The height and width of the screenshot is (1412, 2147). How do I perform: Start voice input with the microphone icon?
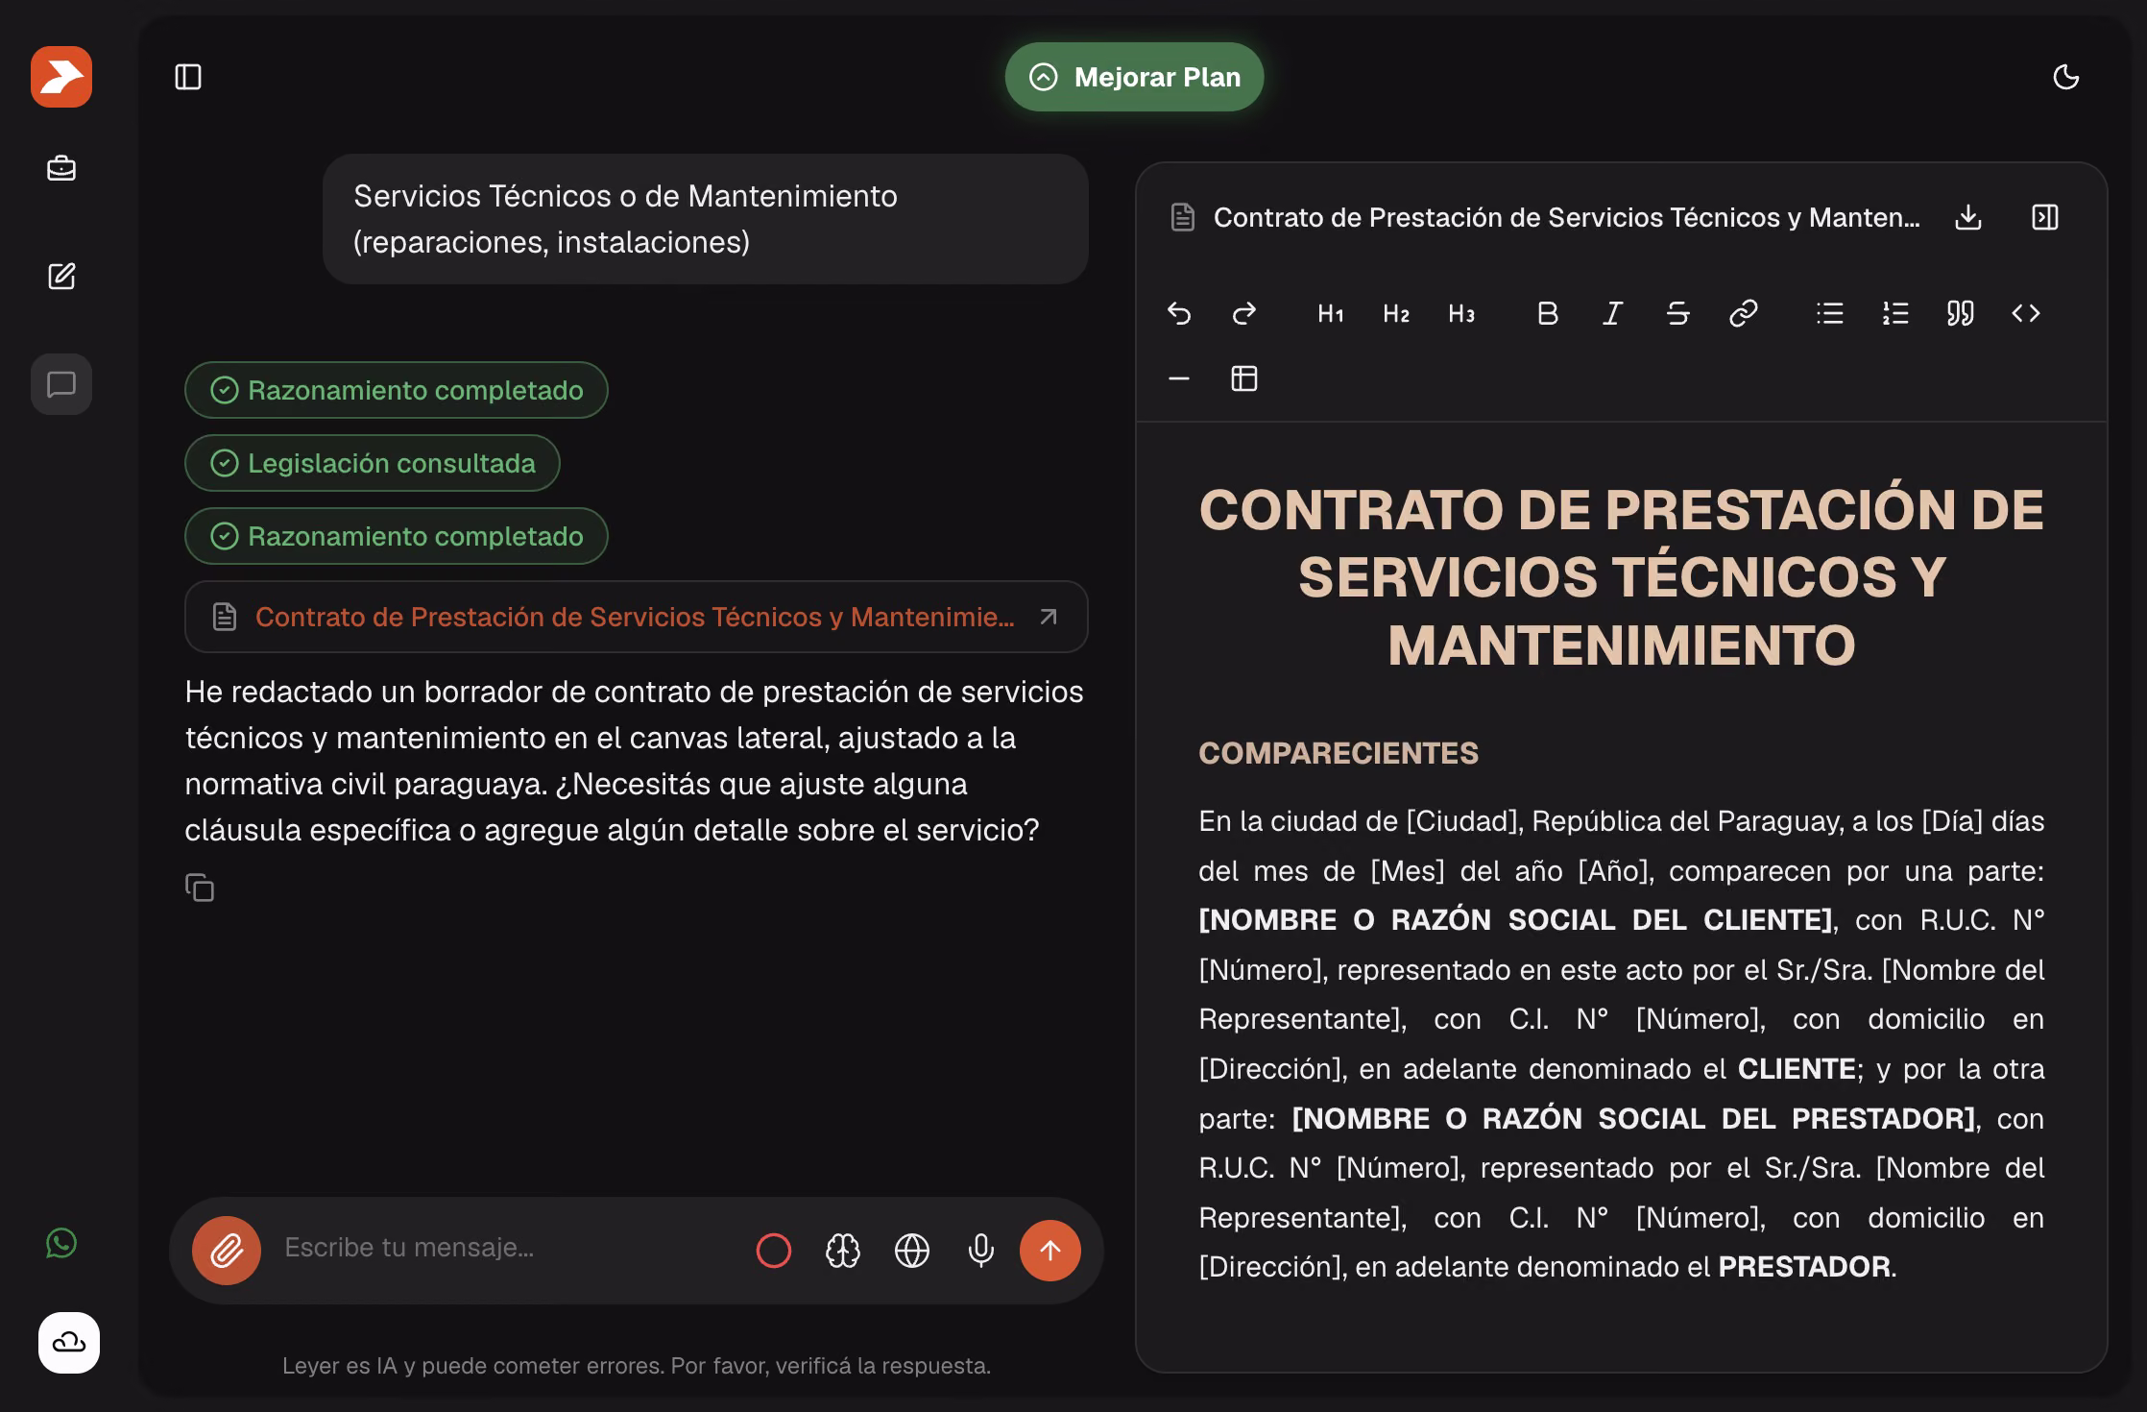click(x=981, y=1251)
